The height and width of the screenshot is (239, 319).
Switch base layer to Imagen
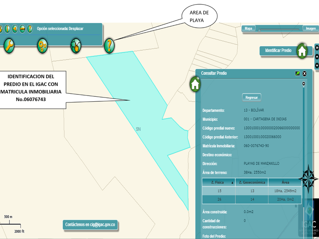pyautogui.click(x=311, y=28)
